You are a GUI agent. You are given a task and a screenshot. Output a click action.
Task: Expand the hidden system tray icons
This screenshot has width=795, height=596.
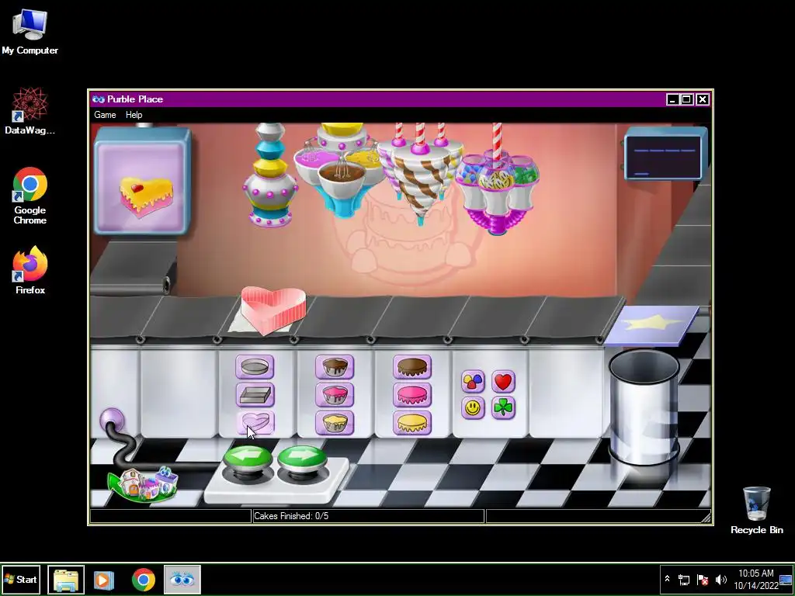point(667,579)
